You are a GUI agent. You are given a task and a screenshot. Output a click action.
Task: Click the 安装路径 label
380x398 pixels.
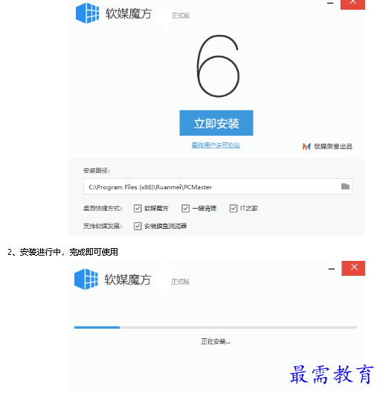(97, 171)
